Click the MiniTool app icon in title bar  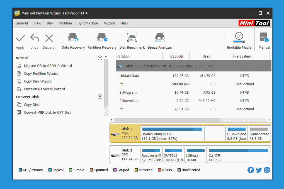point(17,13)
